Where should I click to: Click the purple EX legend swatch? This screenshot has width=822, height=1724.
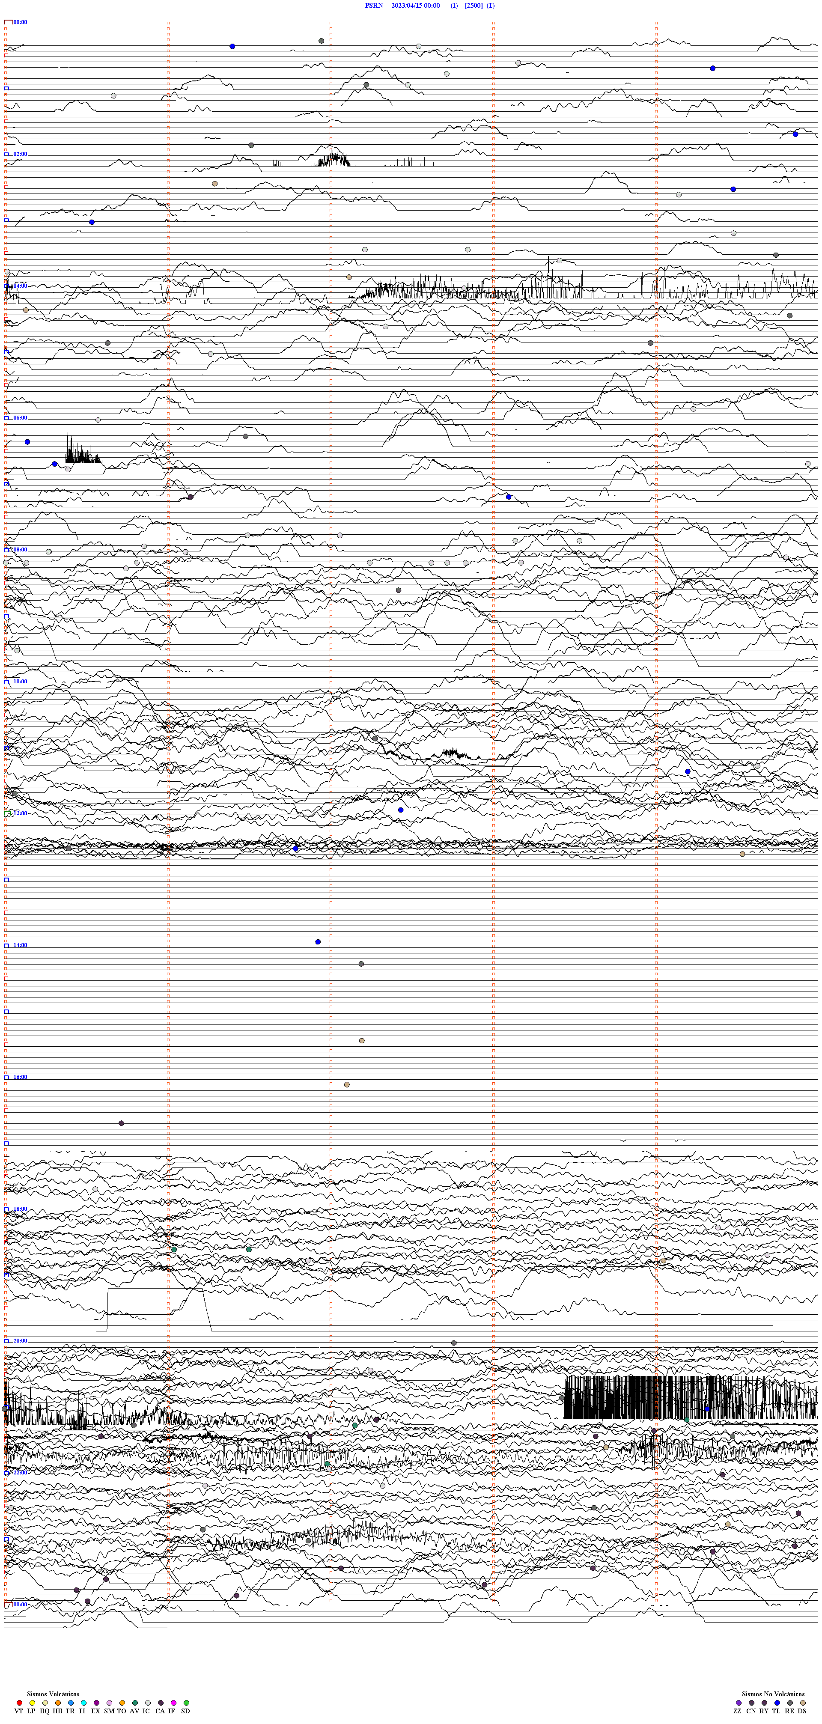[96, 1703]
